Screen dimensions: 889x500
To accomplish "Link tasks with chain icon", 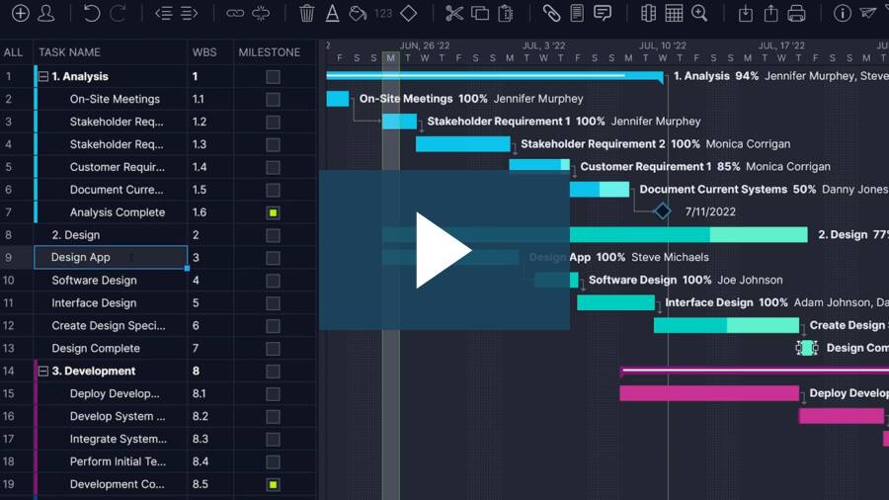I will (235, 13).
